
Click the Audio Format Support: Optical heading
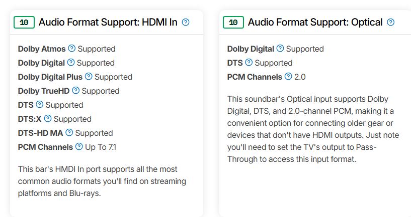(315, 23)
